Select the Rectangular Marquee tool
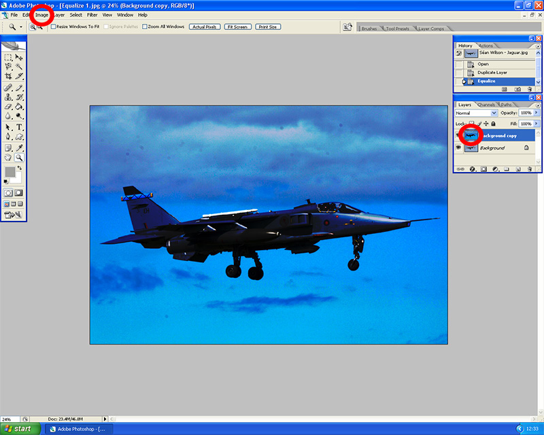This screenshot has height=435, width=544. click(8, 57)
